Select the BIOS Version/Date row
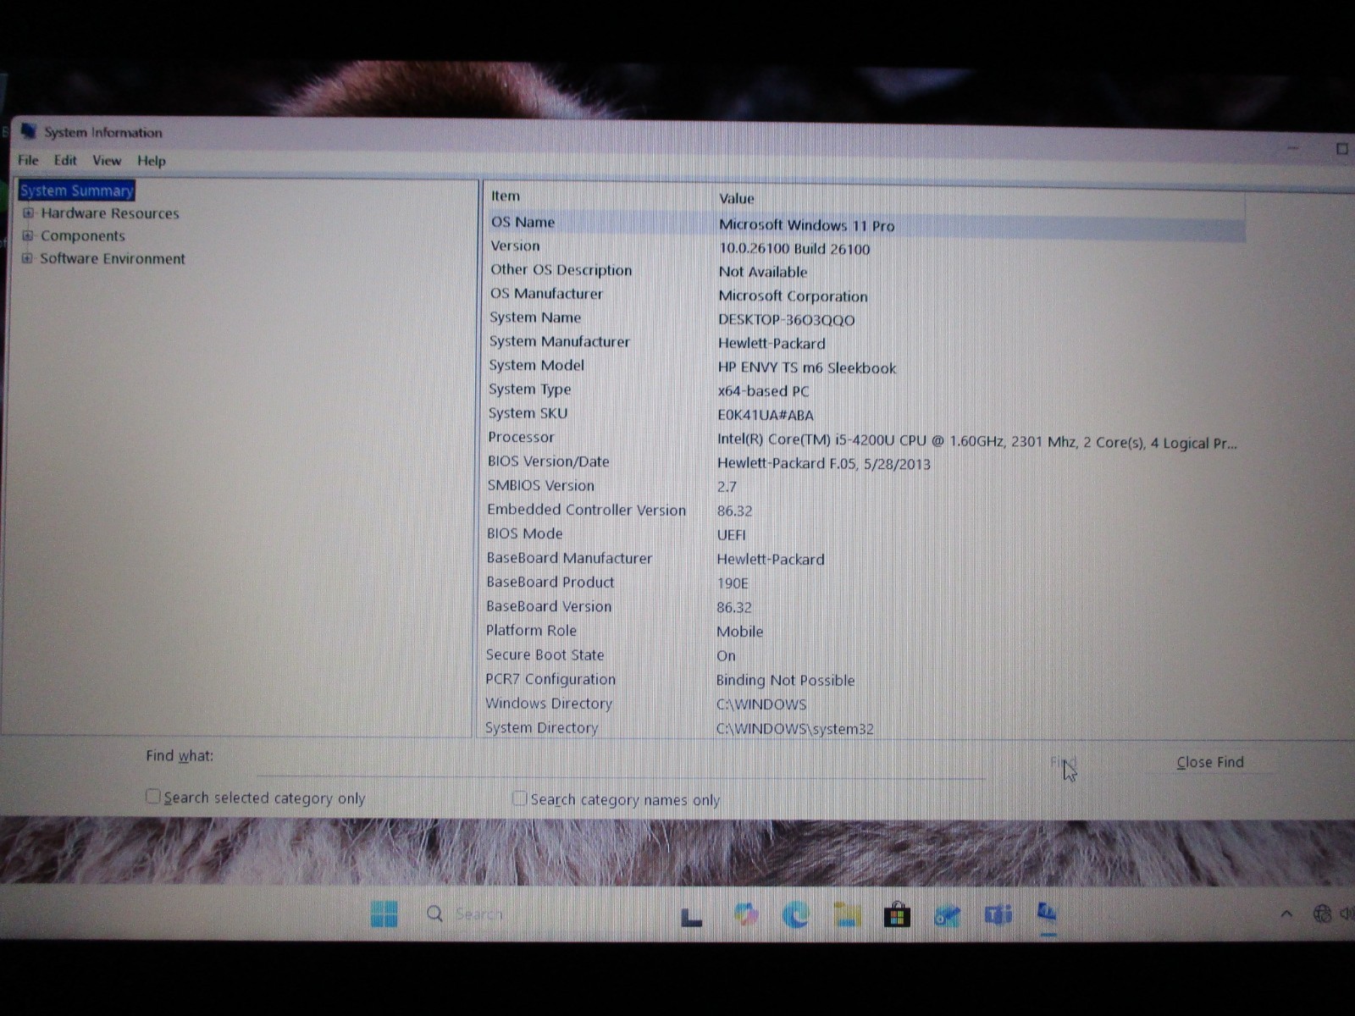 point(866,462)
